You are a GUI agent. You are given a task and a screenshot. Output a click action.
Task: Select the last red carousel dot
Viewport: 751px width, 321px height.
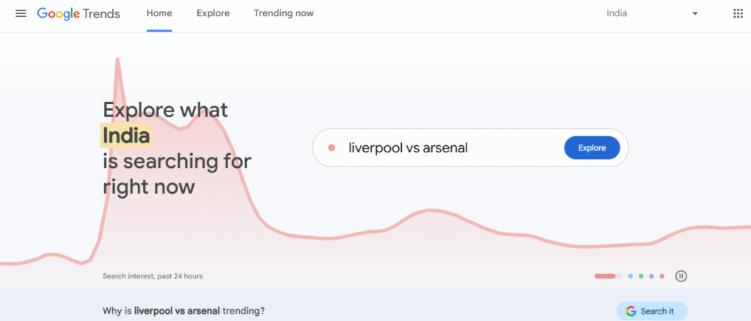(662, 276)
